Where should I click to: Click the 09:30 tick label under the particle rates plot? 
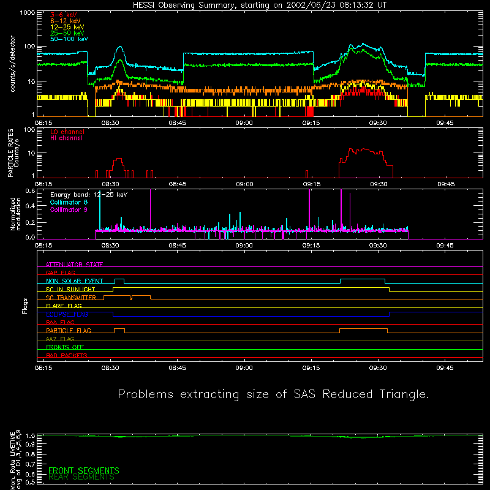(x=379, y=184)
